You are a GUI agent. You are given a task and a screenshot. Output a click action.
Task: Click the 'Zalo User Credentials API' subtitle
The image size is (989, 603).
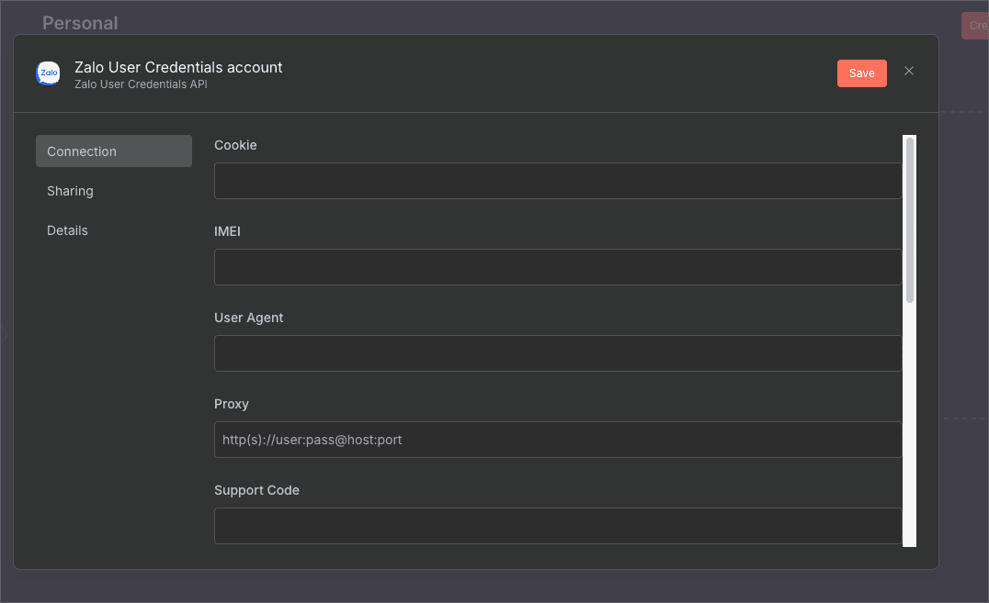[141, 84]
